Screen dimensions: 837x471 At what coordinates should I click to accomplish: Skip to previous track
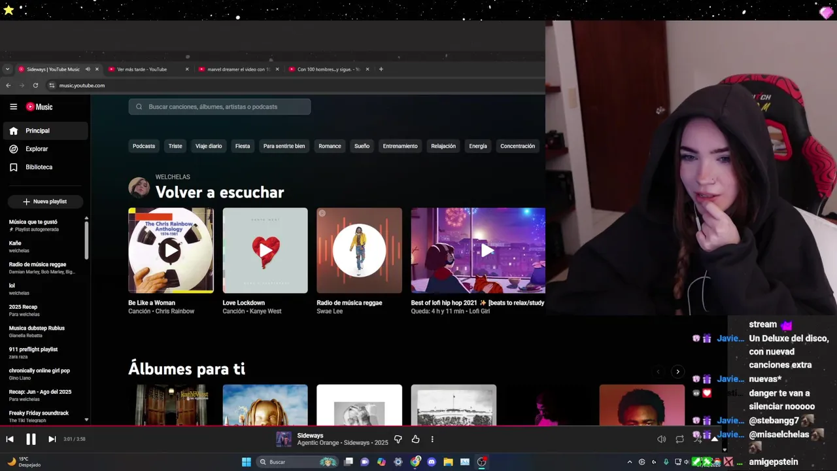(x=10, y=439)
